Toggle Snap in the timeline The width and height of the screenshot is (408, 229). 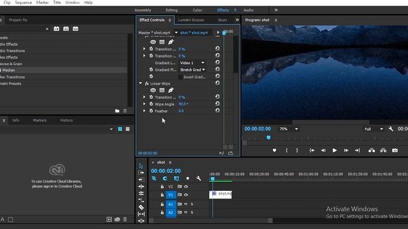click(165, 178)
